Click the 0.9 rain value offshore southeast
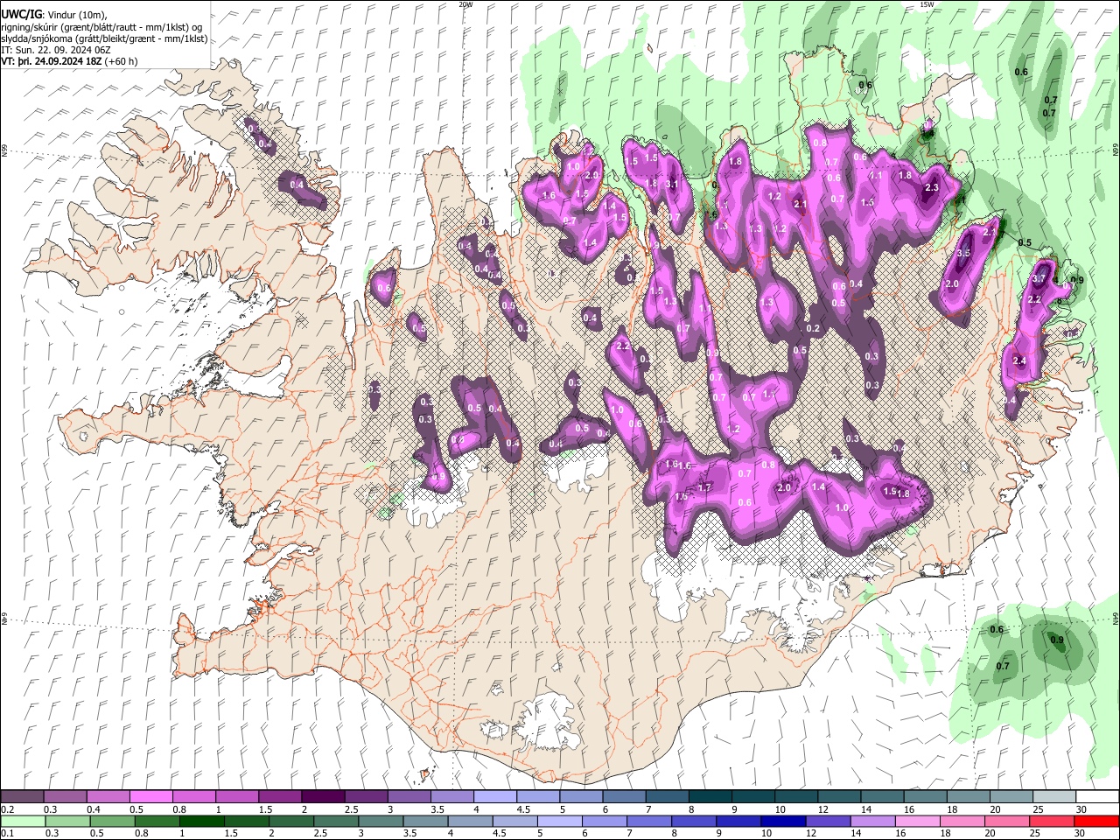This screenshot has height=840, width=1120. [x=1057, y=640]
